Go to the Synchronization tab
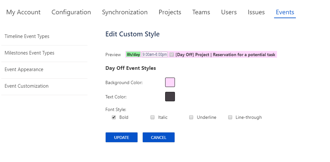Image resolution: width=330 pixels, height=162 pixels. [125, 12]
